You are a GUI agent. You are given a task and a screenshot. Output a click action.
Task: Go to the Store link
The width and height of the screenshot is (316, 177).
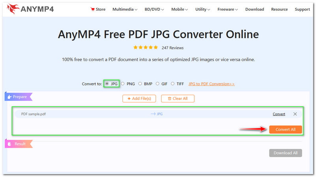101,9
